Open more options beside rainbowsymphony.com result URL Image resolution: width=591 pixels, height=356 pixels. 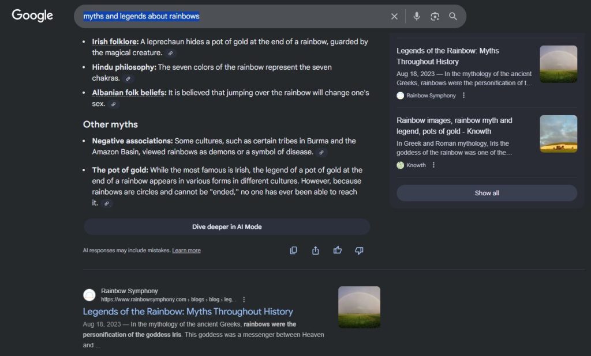tap(244, 300)
